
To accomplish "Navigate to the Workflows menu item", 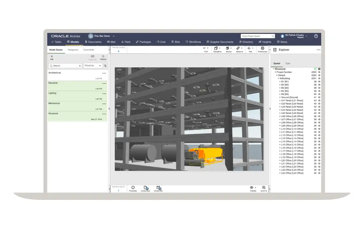I will (193, 42).
